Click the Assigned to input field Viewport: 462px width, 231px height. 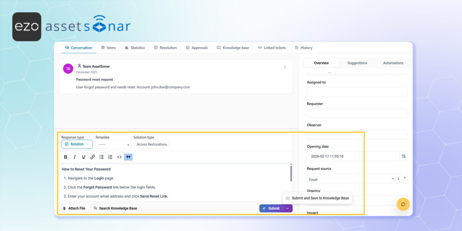357,92
